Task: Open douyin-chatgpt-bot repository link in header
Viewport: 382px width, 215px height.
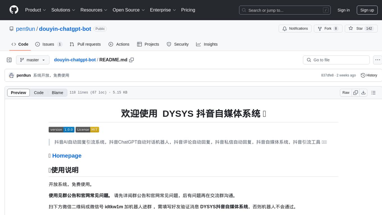Action: [65, 29]
